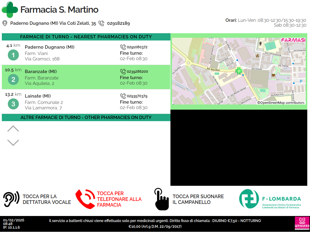Tap the ear icon for voice dictation
The width and height of the screenshot is (310, 232).
[11, 199]
